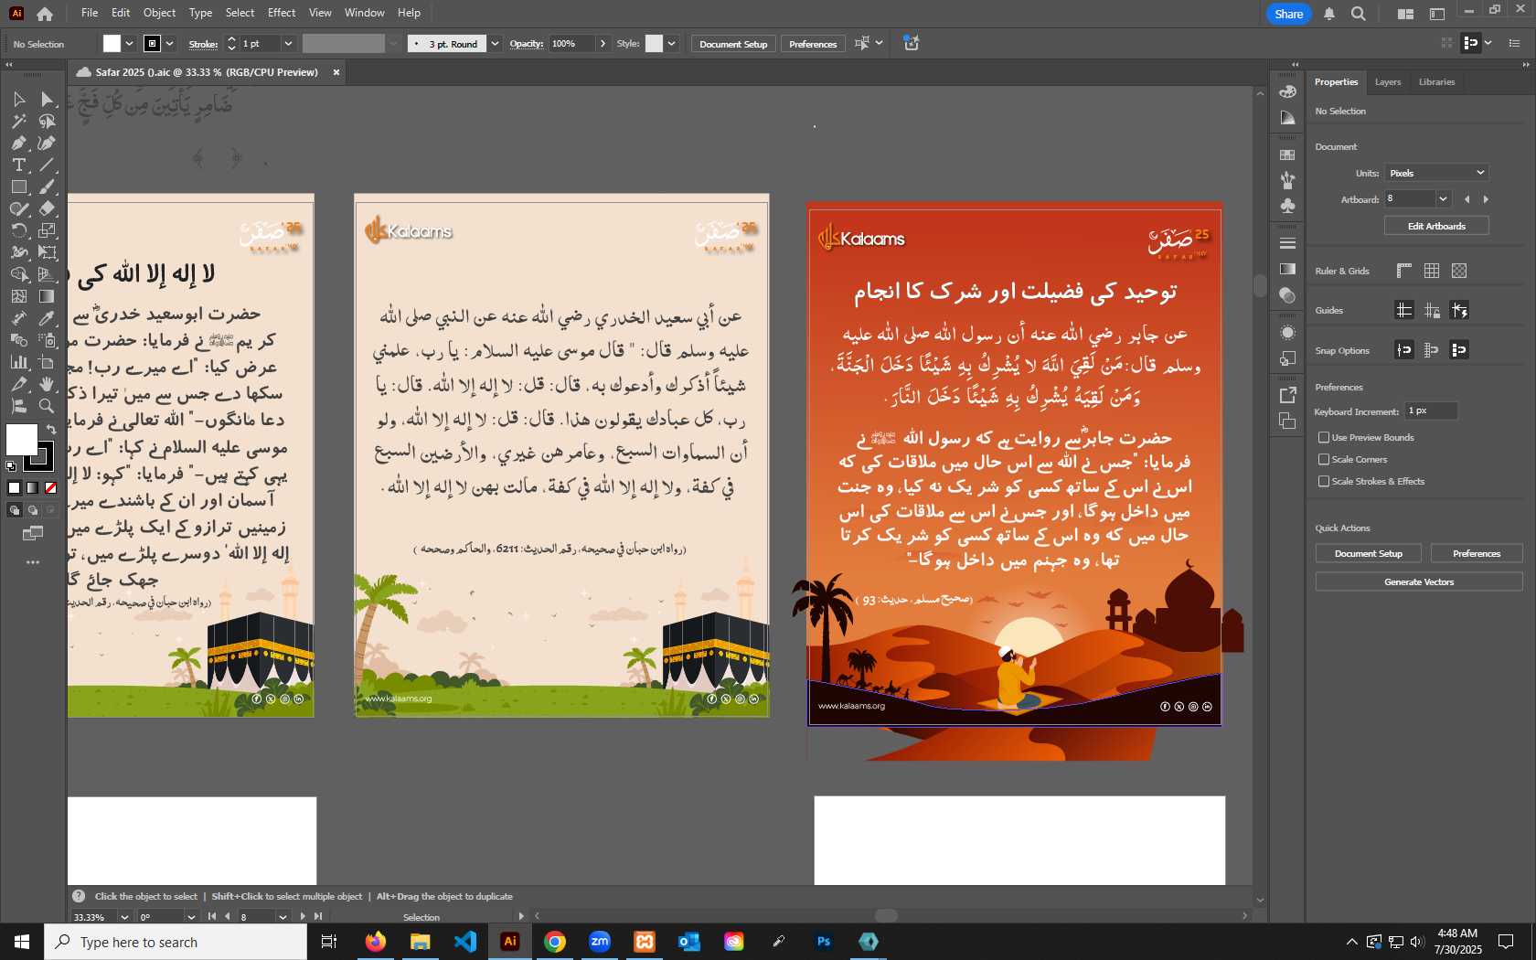Viewport: 1536px width, 960px height.
Task: Click Document Setup in the control bar
Action: (733, 44)
